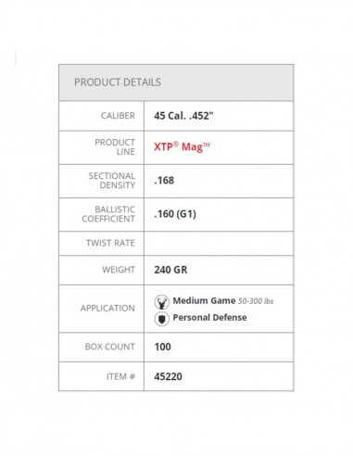Click the Ballistic Coefficient row label

click(x=108, y=214)
